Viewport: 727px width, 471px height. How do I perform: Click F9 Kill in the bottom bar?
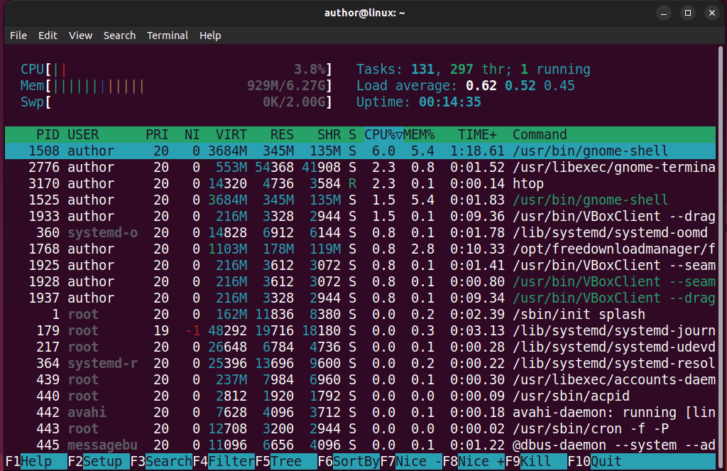536,461
